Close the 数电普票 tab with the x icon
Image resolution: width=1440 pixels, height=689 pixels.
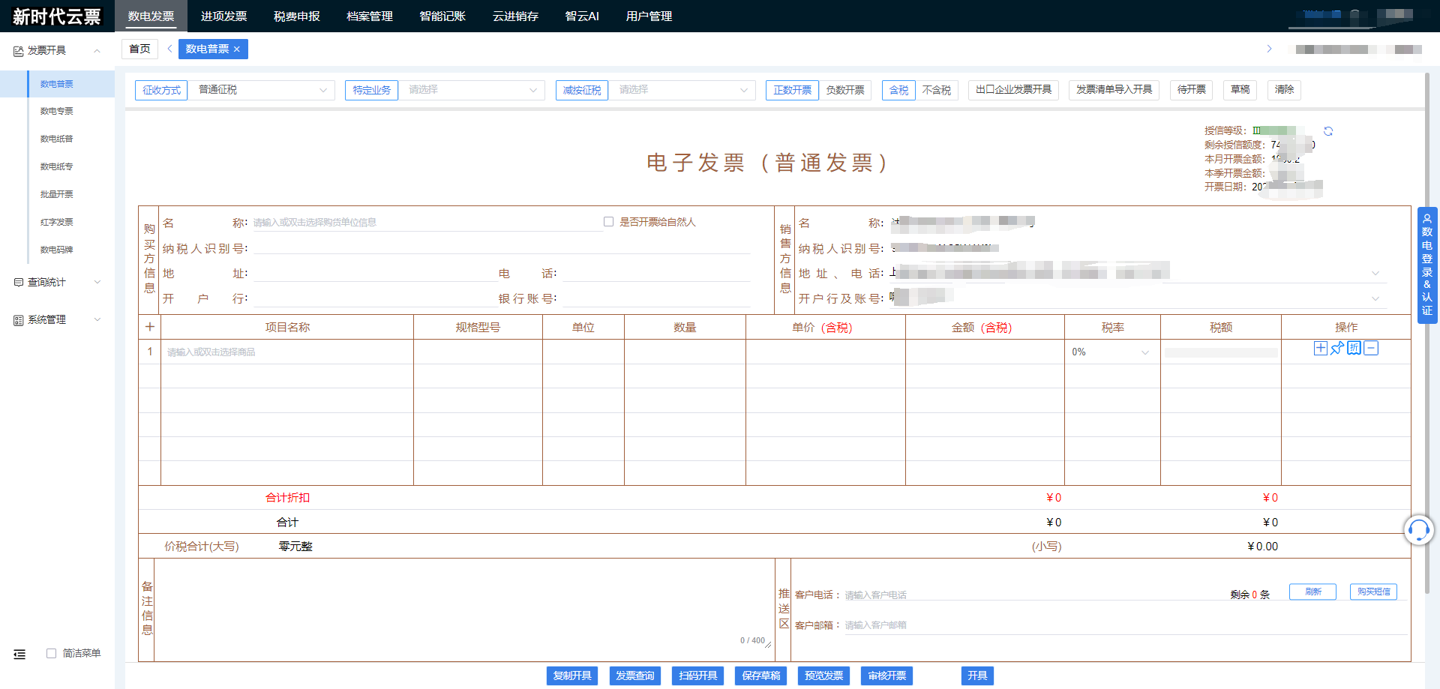click(x=237, y=49)
